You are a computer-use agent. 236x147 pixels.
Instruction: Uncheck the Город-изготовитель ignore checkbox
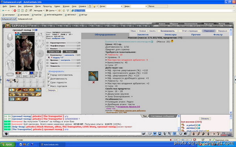[49, 74]
